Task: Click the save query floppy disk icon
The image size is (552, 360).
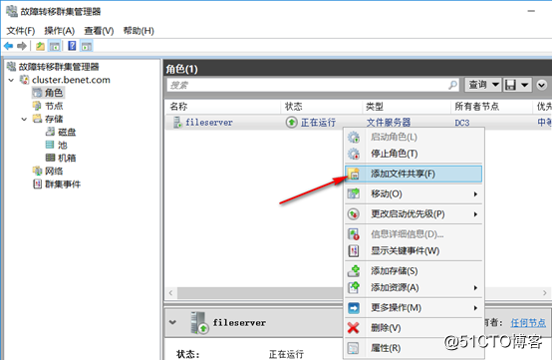Action: (x=510, y=85)
